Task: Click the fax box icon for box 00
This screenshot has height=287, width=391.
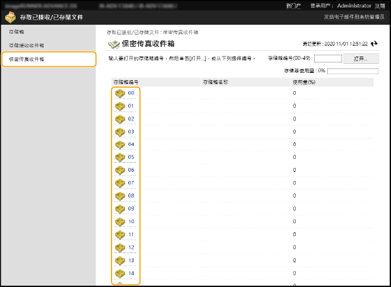Action: point(120,93)
